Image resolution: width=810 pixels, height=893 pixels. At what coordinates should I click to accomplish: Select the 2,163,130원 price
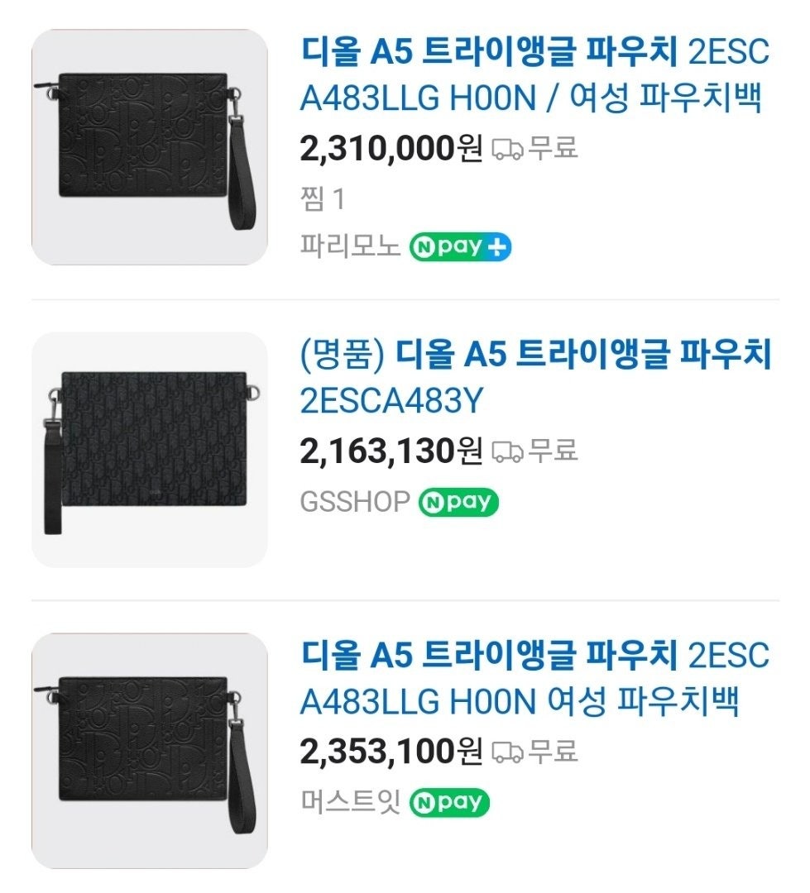391,451
